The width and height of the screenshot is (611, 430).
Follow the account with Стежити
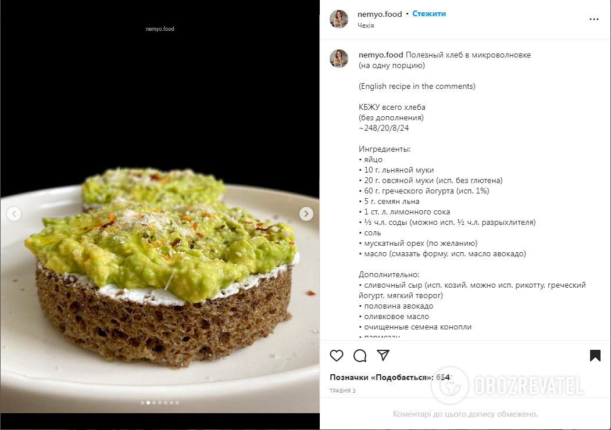tap(429, 13)
